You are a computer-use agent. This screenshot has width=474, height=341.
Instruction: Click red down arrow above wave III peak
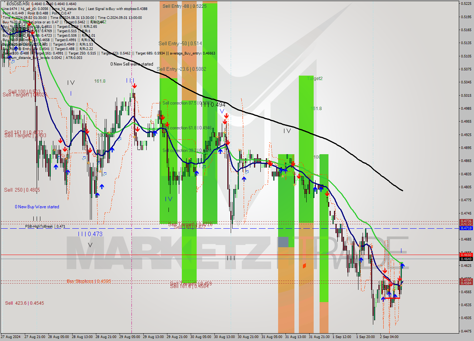tap(134, 86)
